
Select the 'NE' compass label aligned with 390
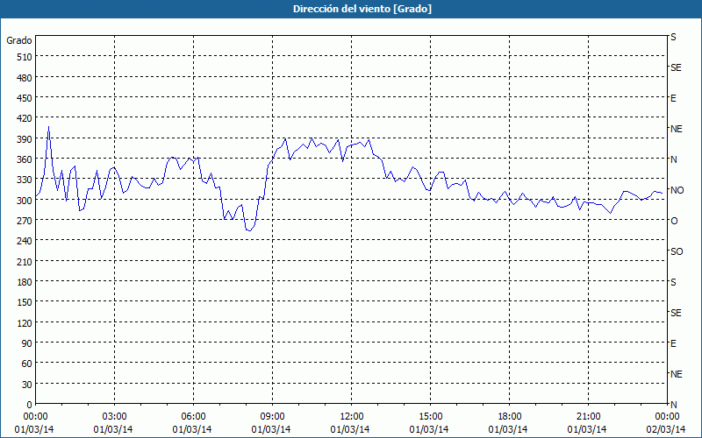676,129
